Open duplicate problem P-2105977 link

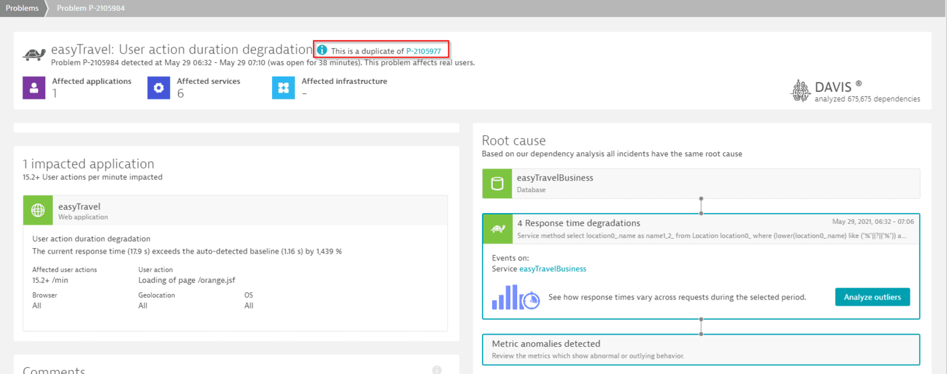click(423, 51)
